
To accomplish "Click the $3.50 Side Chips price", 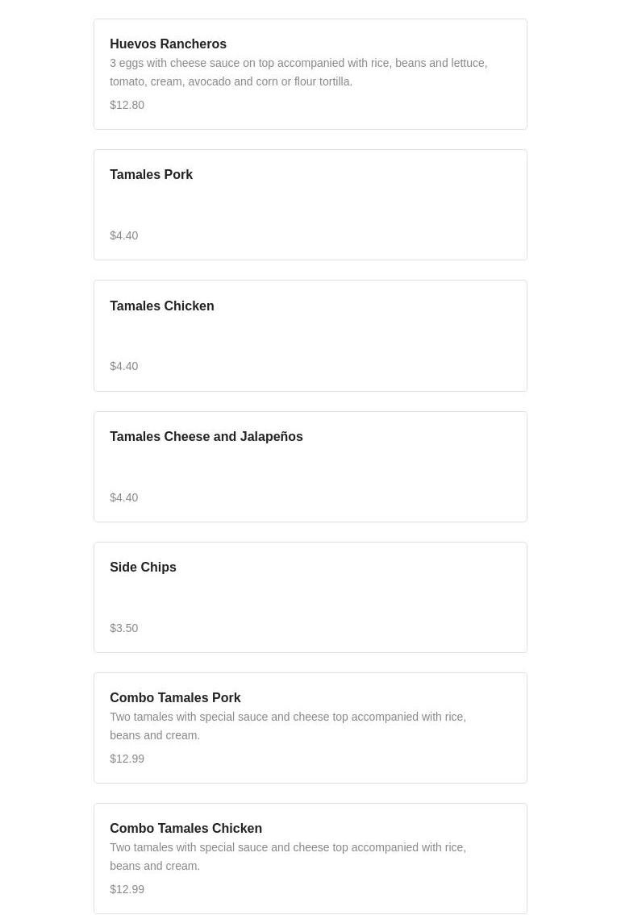I will (123, 628).
